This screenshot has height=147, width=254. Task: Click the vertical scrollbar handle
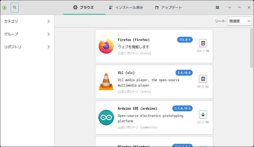click(251, 48)
